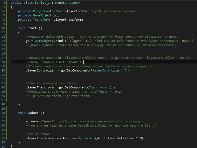Click commented go.transform line 26

pyautogui.click(x=58, y=96)
